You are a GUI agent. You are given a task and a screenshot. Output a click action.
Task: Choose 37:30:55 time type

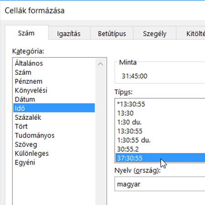tap(160, 158)
